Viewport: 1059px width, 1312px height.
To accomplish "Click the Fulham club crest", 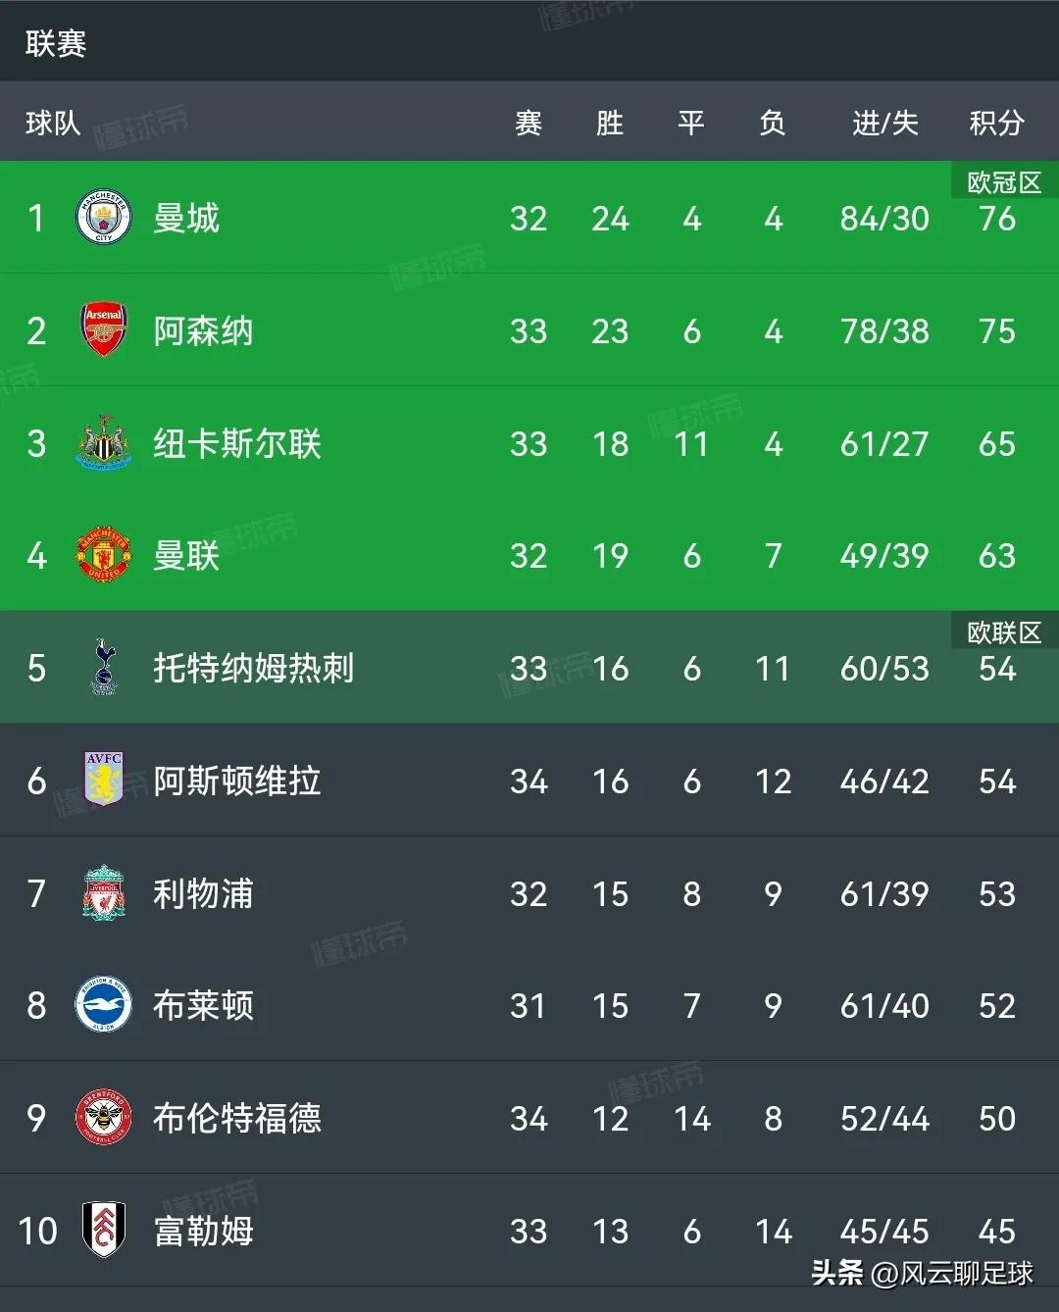I will (x=104, y=1230).
